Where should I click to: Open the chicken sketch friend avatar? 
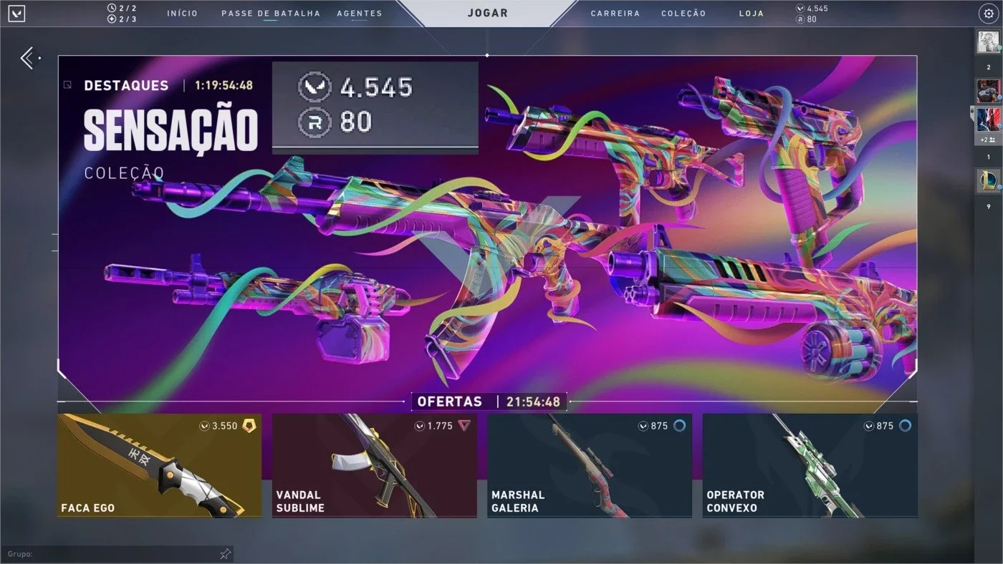coord(989,42)
